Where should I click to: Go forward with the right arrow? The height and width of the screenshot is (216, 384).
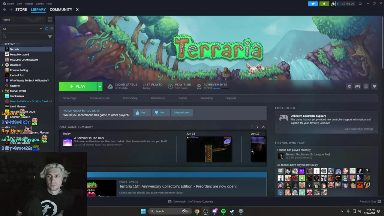click(x=11, y=10)
